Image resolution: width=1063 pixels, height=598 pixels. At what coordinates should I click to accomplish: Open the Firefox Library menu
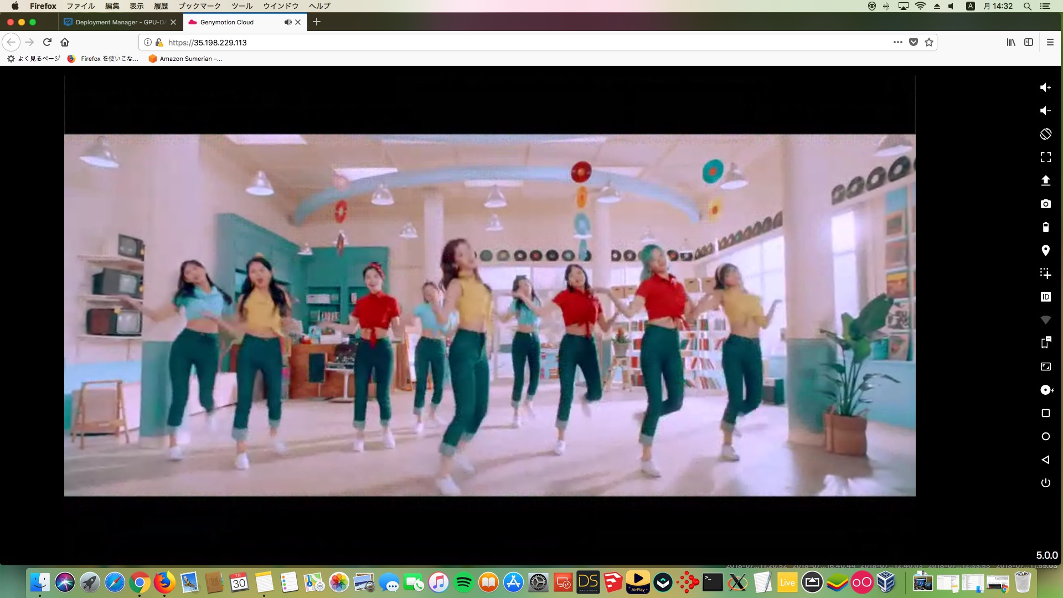click(1011, 42)
